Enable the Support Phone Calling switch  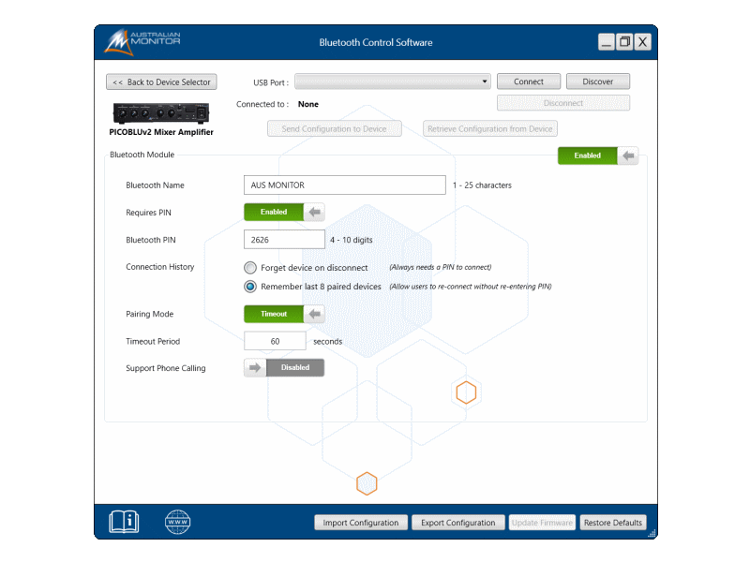click(284, 368)
